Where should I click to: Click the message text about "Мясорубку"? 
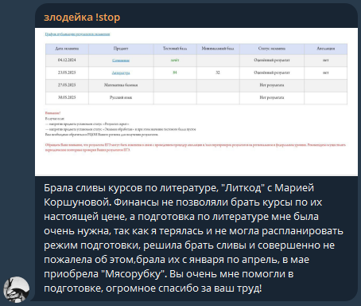point(193,237)
